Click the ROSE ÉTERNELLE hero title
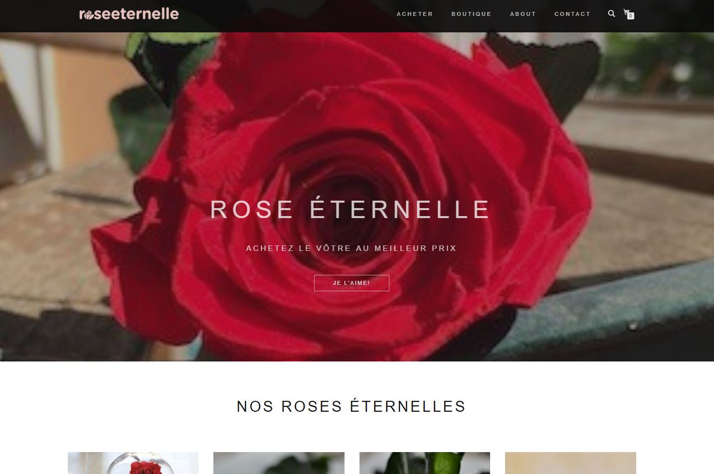 [351, 209]
